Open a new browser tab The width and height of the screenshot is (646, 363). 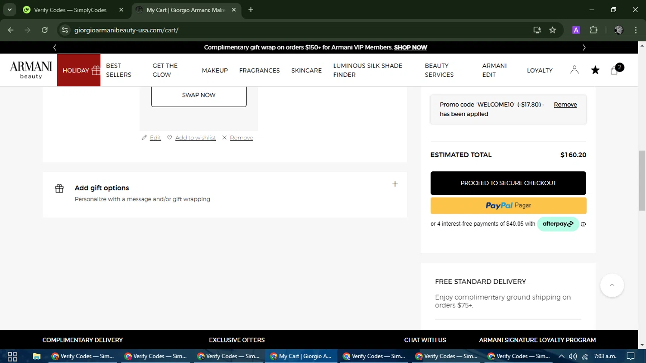(x=251, y=10)
